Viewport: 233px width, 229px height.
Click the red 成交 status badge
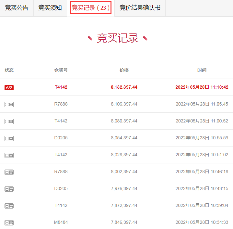tap(9, 88)
